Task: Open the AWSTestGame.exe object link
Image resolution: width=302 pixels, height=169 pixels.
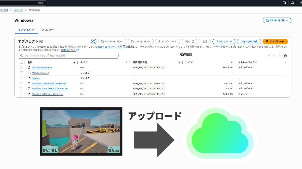Action: (42, 68)
